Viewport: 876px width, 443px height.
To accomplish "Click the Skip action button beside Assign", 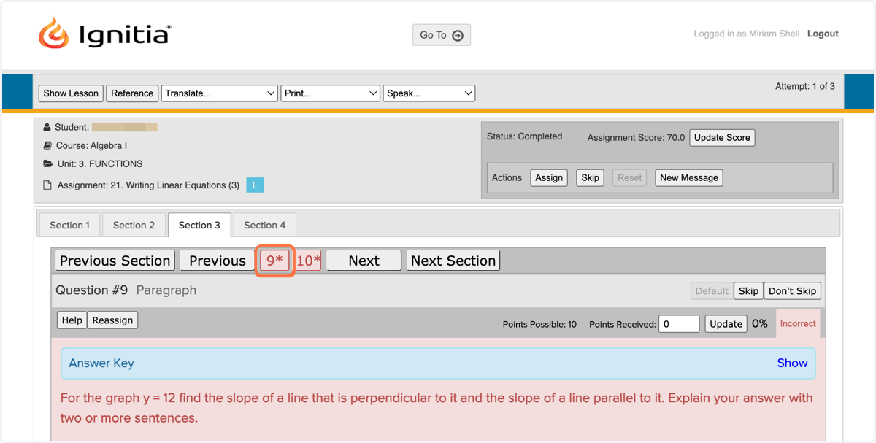I will coord(590,177).
